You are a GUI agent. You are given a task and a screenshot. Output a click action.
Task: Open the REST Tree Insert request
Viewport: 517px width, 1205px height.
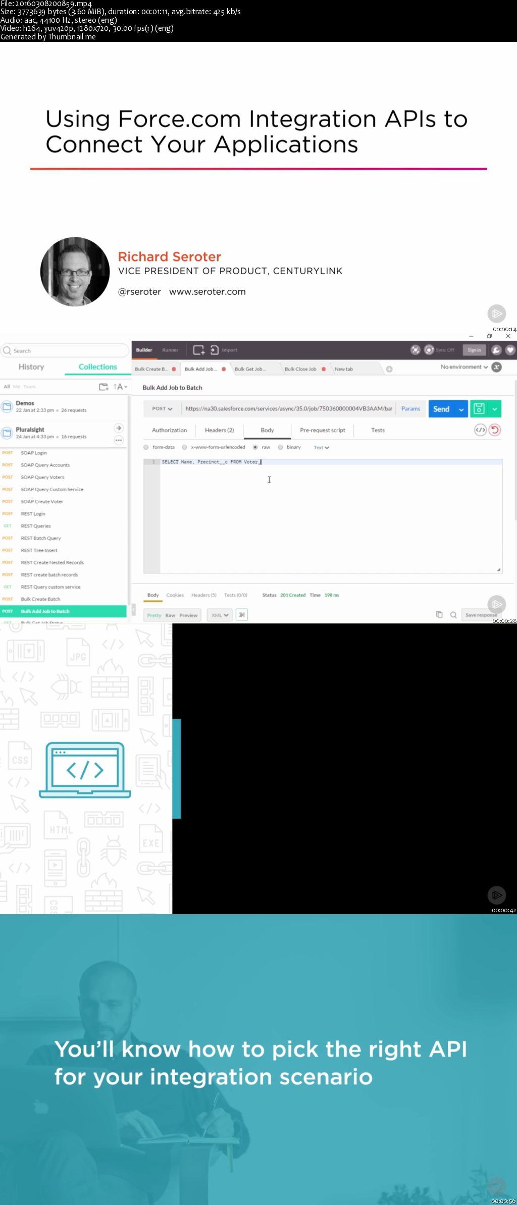(39, 550)
